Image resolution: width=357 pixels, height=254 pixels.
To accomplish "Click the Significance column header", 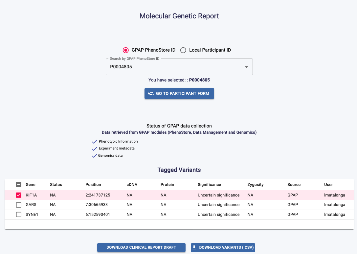I will coord(209,184).
